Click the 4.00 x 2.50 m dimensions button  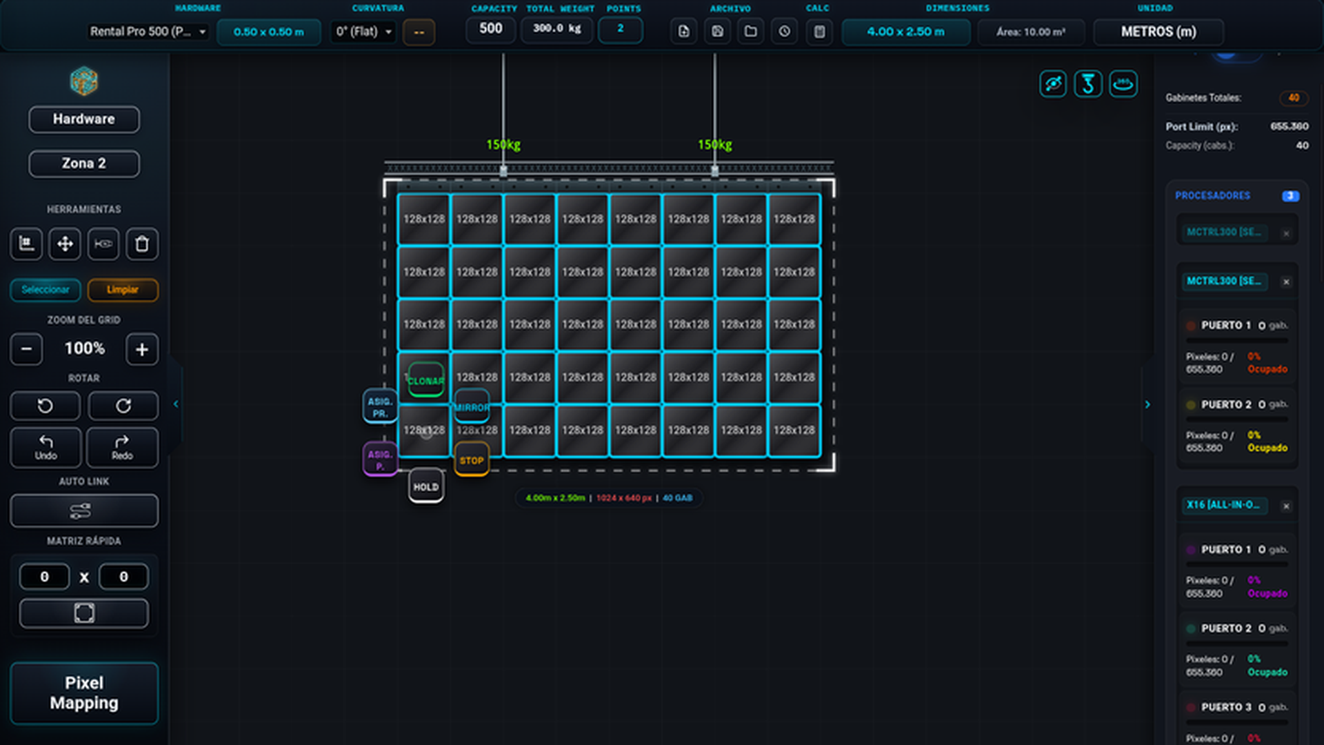pyautogui.click(x=906, y=32)
